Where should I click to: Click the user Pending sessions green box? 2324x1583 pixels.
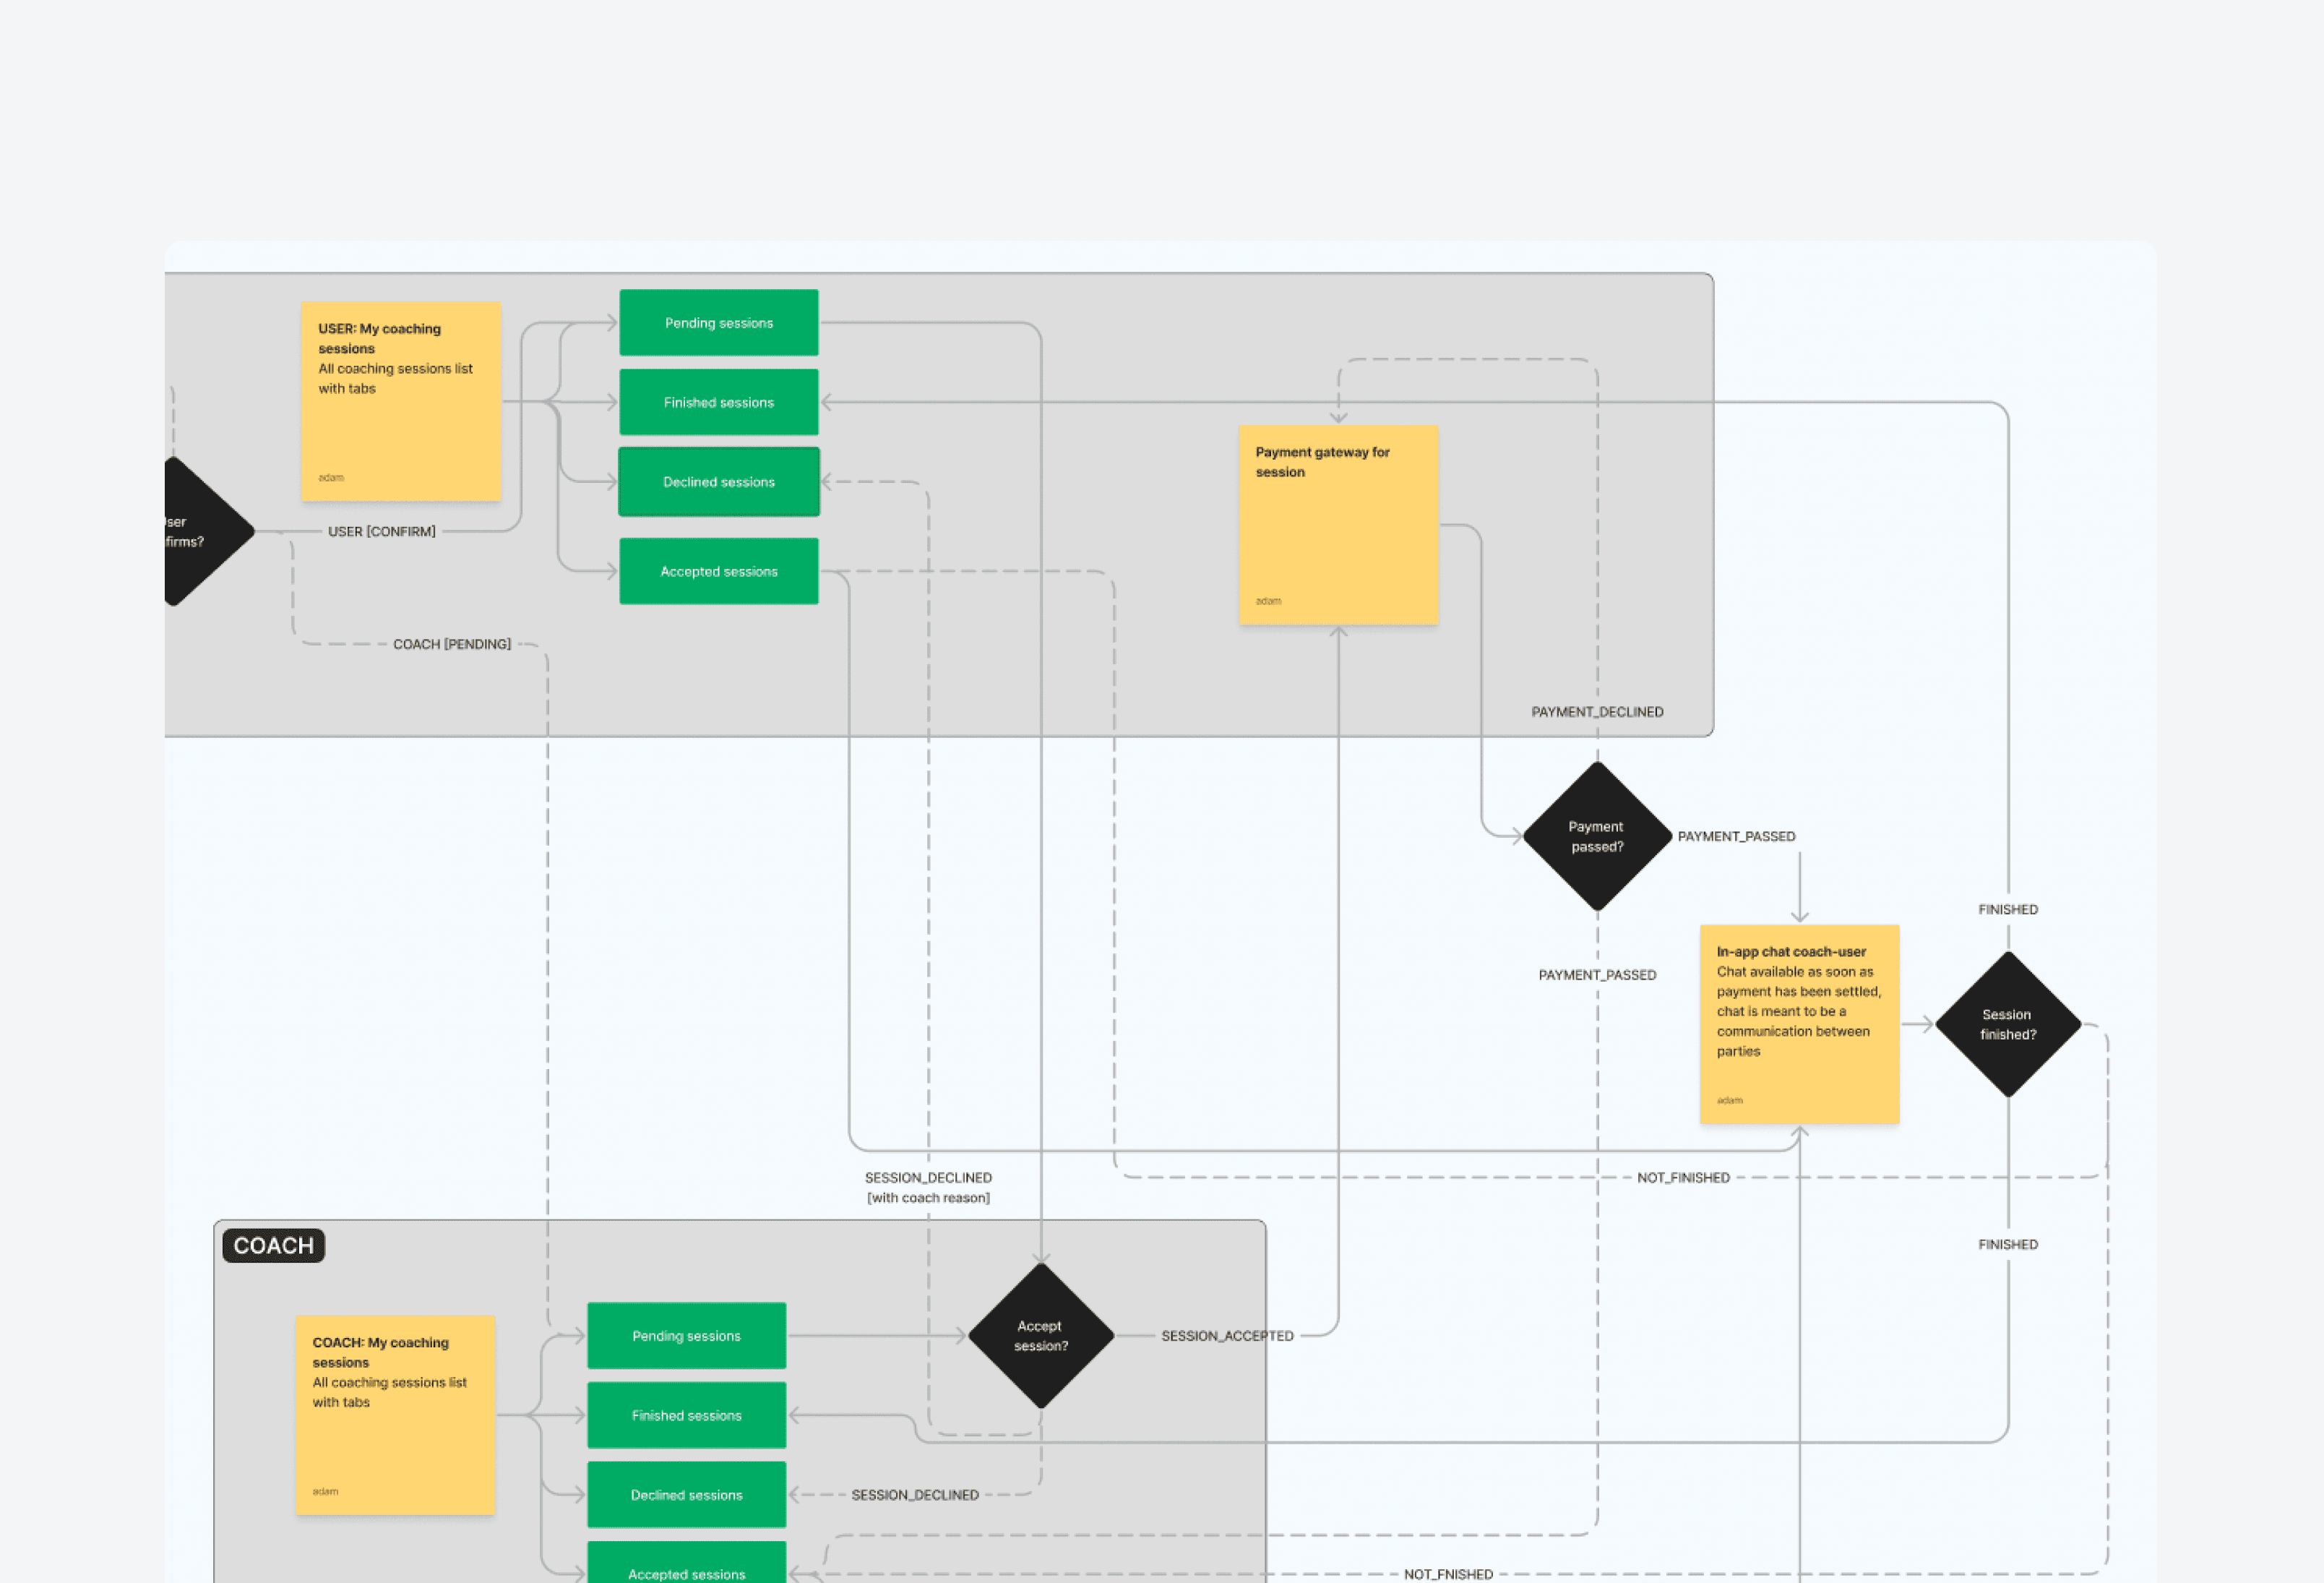pyautogui.click(x=718, y=323)
